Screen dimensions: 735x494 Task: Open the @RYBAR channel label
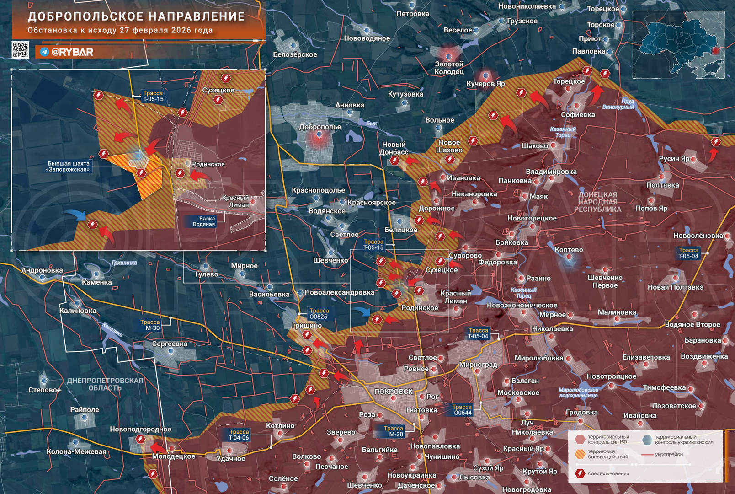[x=72, y=52]
